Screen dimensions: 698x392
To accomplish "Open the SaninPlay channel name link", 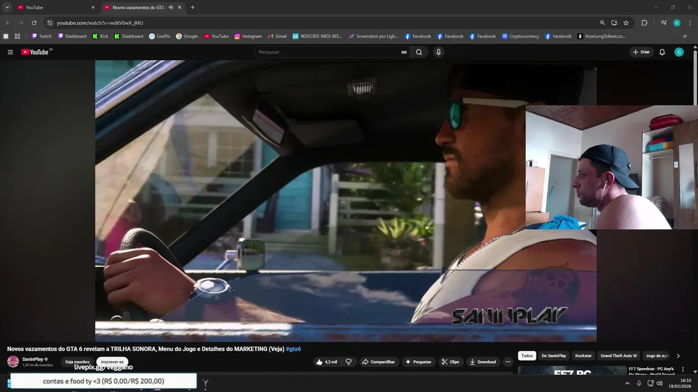I will tap(33, 359).
